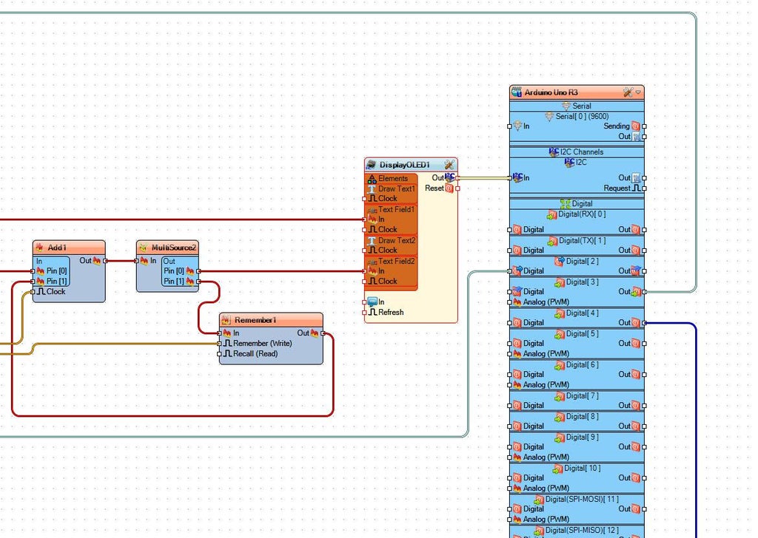This screenshot has width=758, height=538.
Task: Select the Add1 component header icon
Action: pyautogui.click(x=40, y=248)
